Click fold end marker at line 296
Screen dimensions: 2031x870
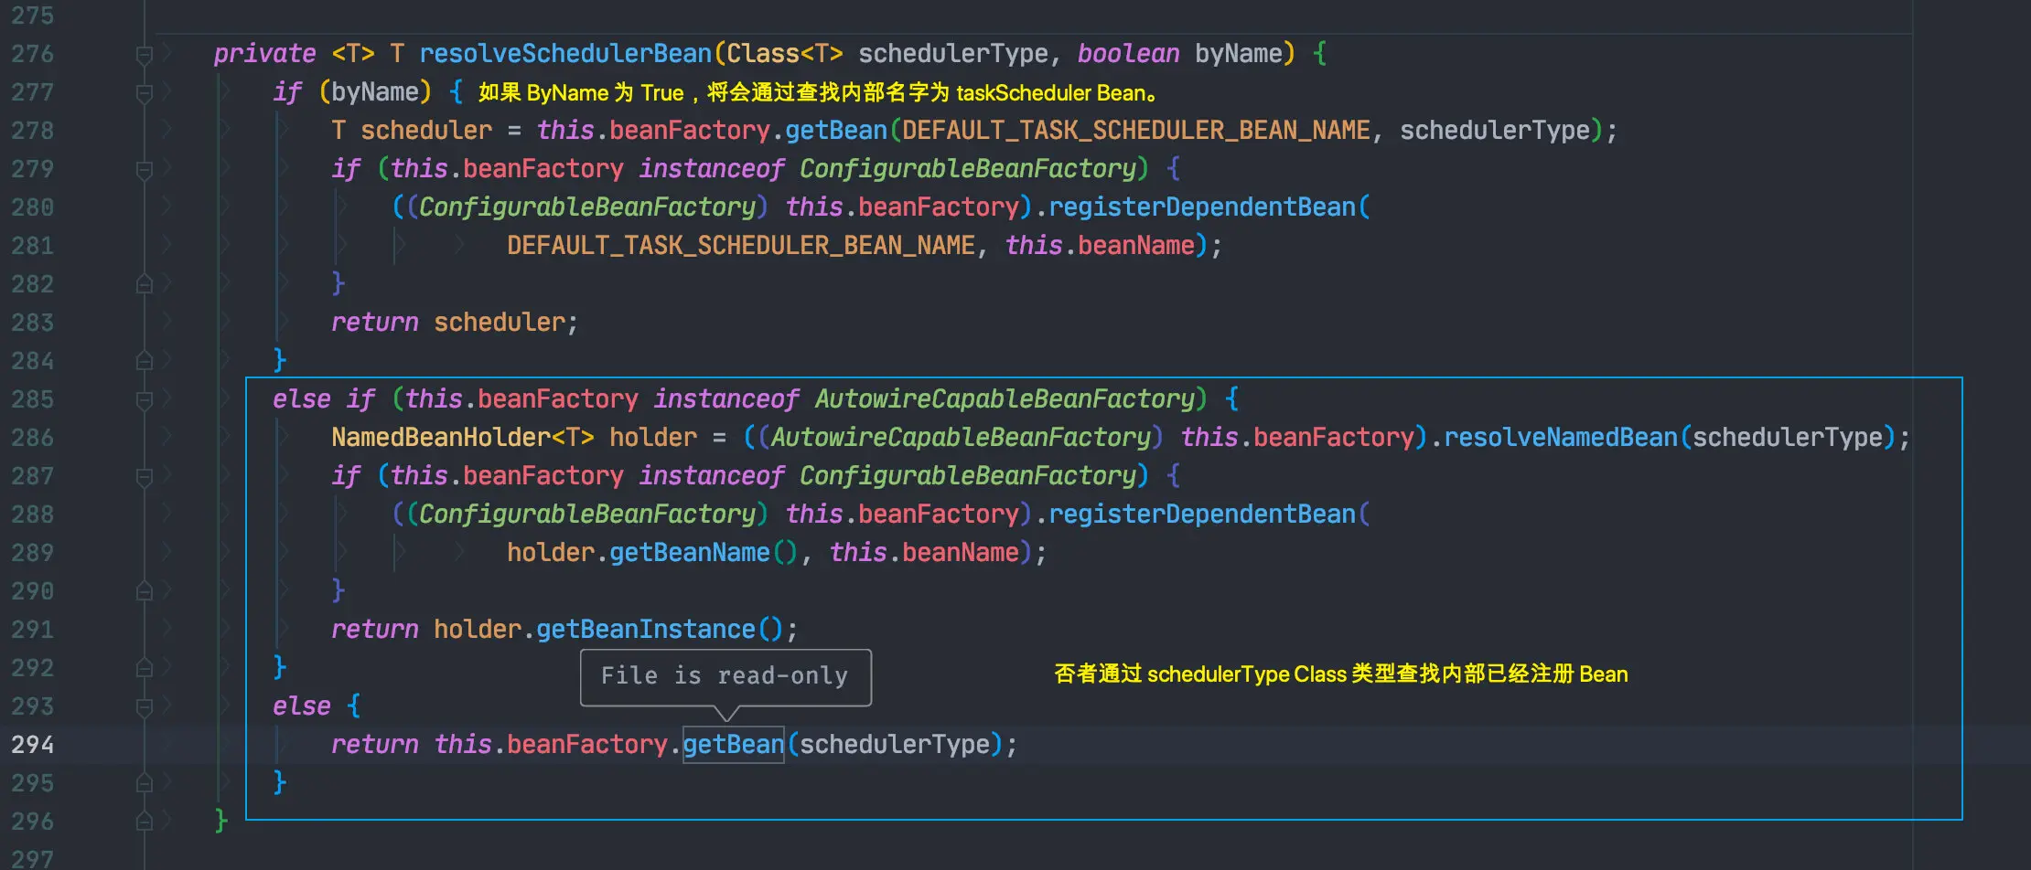tap(144, 822)
